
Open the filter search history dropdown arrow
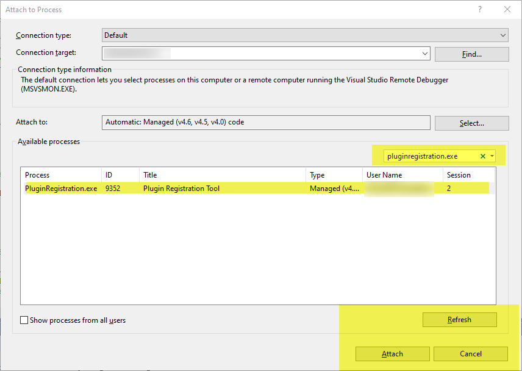[x=492, y=156]
